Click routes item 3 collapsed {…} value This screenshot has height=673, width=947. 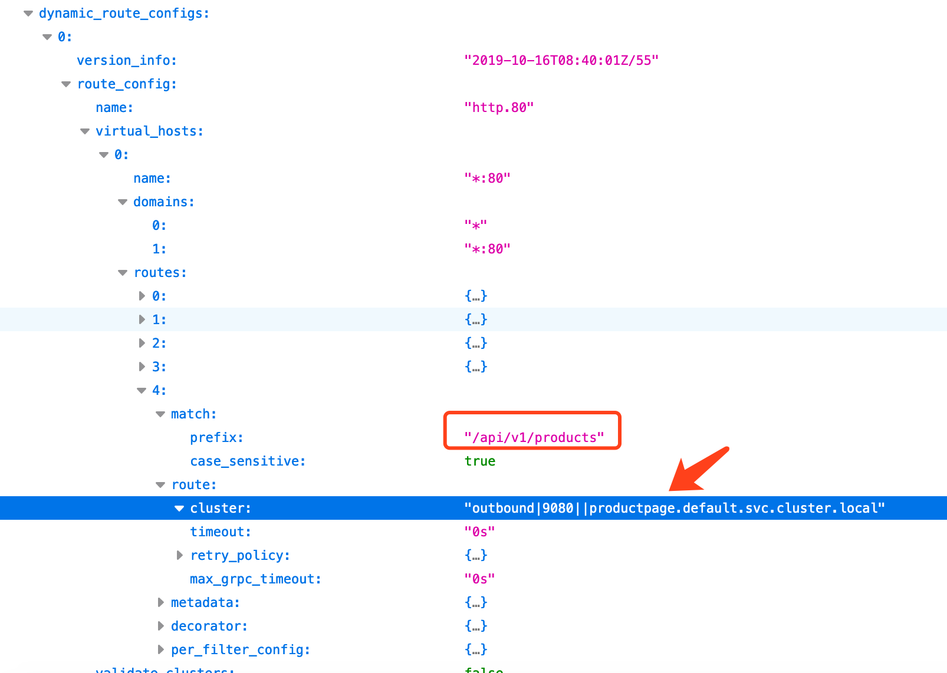tap(476, 367)
